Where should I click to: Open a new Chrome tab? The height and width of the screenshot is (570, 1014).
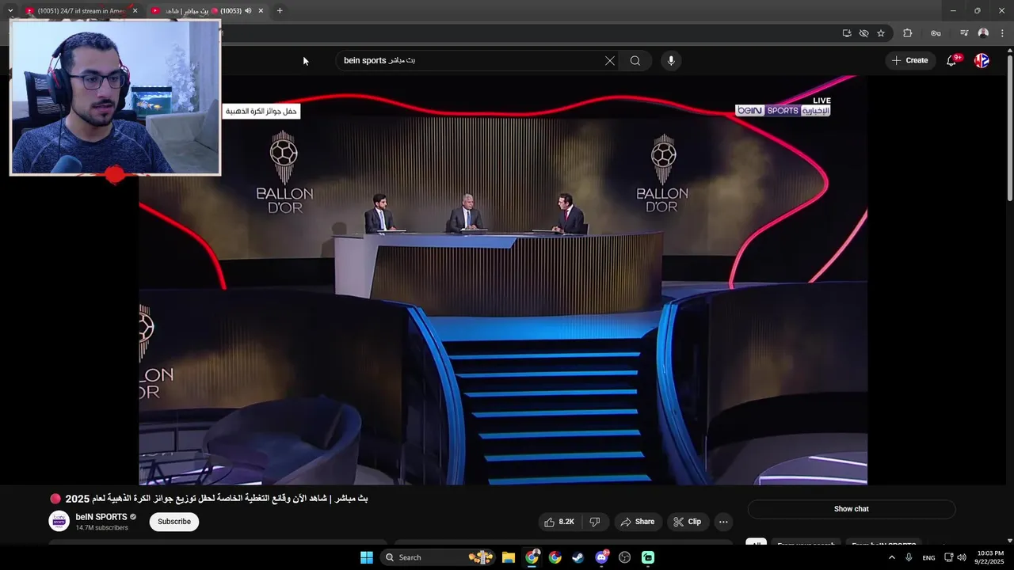tap(280, 11)
